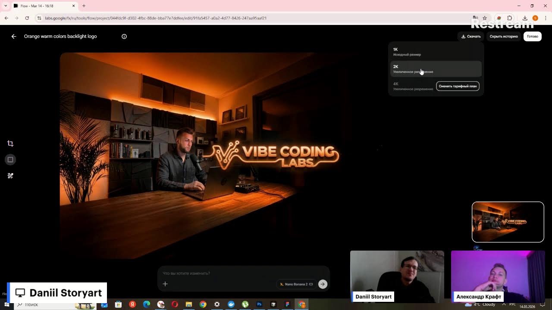The image size is (552, 310).
Task: Open Microsoft Store in taskbar
Action: [x=118, y=304]
